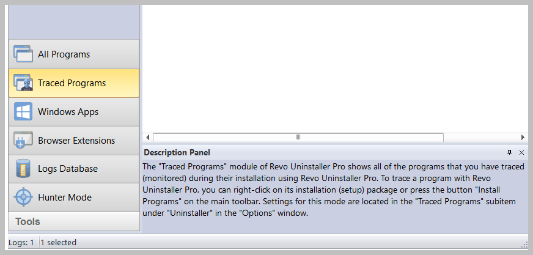Click the Browser Extensions icon

click(23, 141)
